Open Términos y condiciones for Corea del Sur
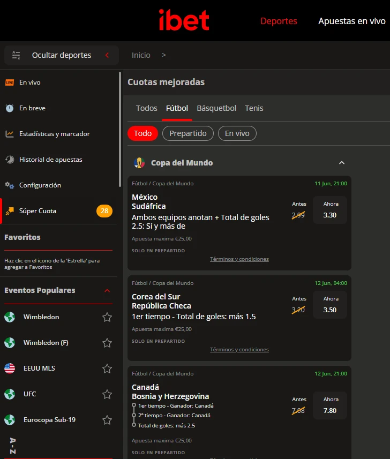The image size is (390, 459). pyautogui.click(x=239, y=350)
